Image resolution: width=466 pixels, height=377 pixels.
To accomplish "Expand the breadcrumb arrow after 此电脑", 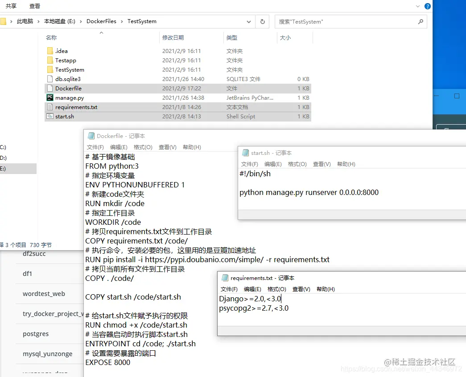I will [38, 22].
